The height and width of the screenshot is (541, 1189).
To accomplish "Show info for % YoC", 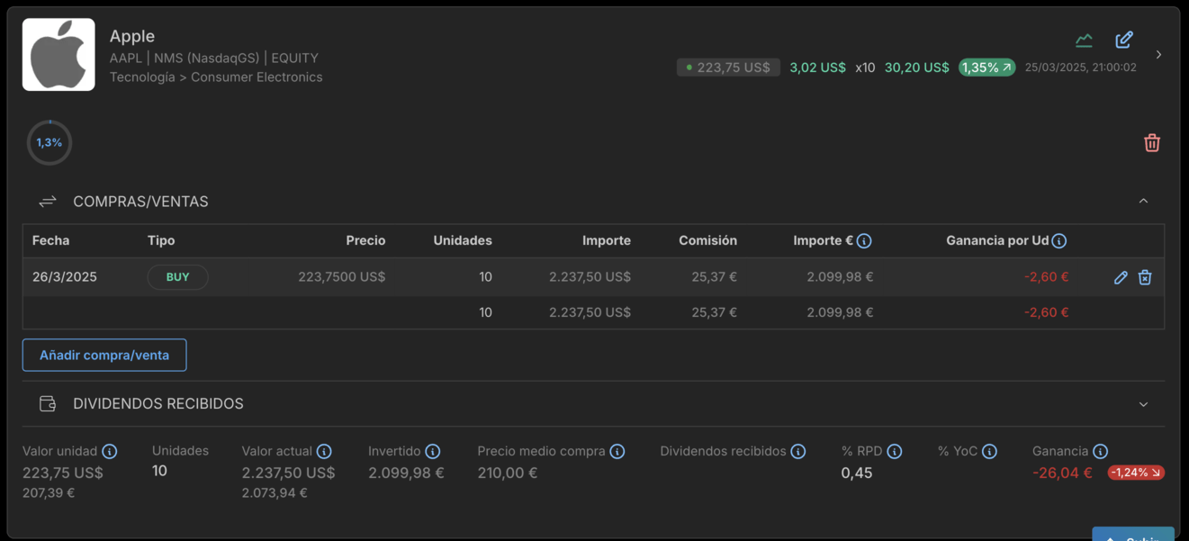I will (989, 451).
